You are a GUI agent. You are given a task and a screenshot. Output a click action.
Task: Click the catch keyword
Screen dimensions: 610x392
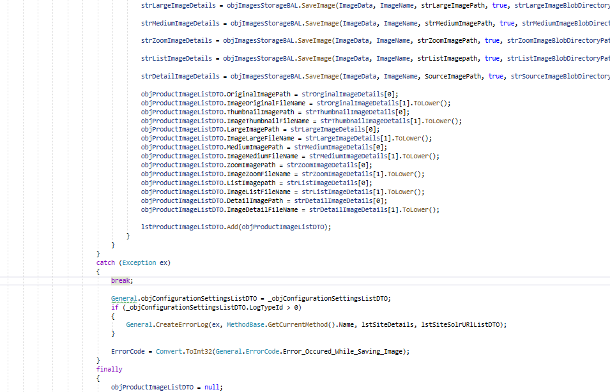point(105,262)
